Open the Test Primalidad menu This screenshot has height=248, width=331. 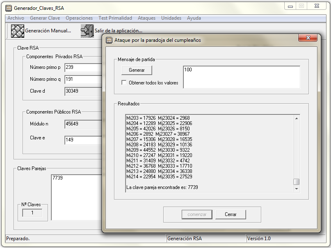[x=115, y=18]
